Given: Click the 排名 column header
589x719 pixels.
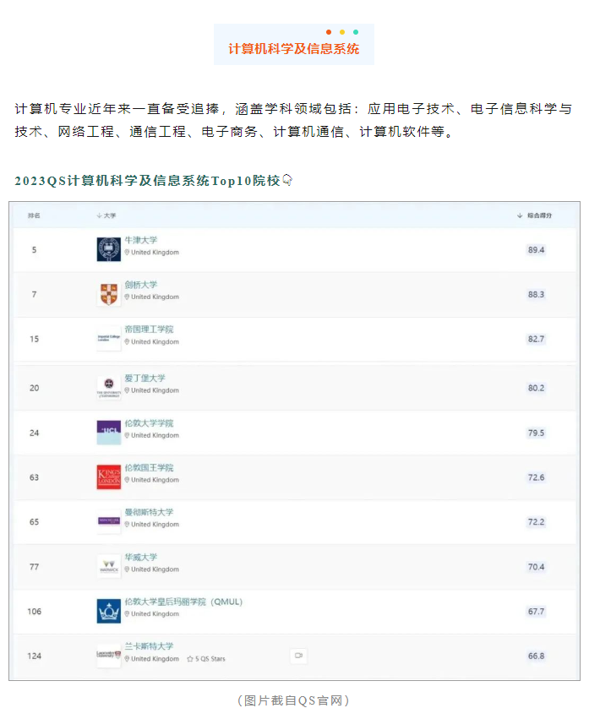Looking at the screenshot, I should [34, 215].
